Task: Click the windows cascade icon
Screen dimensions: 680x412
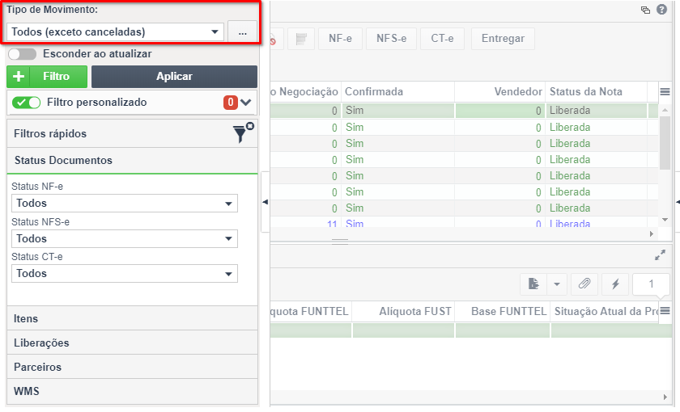Action: (646, 10)
